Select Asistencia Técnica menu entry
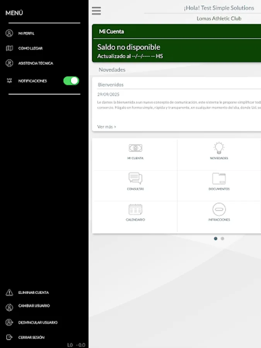Image resolution: width=261 pixels, height=348 pixels. tap(36, 63)
